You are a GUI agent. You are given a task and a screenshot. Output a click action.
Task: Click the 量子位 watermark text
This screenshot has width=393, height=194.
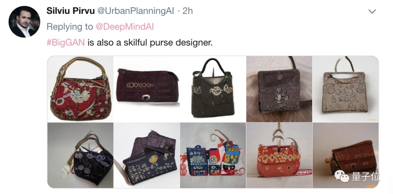(366, 177)
